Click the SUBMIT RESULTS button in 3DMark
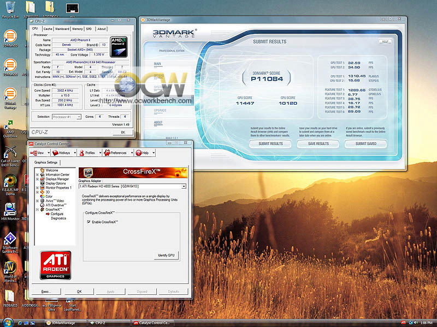This screenshot has height=327, width=437. pyautogui.click(x=270, y=144)
